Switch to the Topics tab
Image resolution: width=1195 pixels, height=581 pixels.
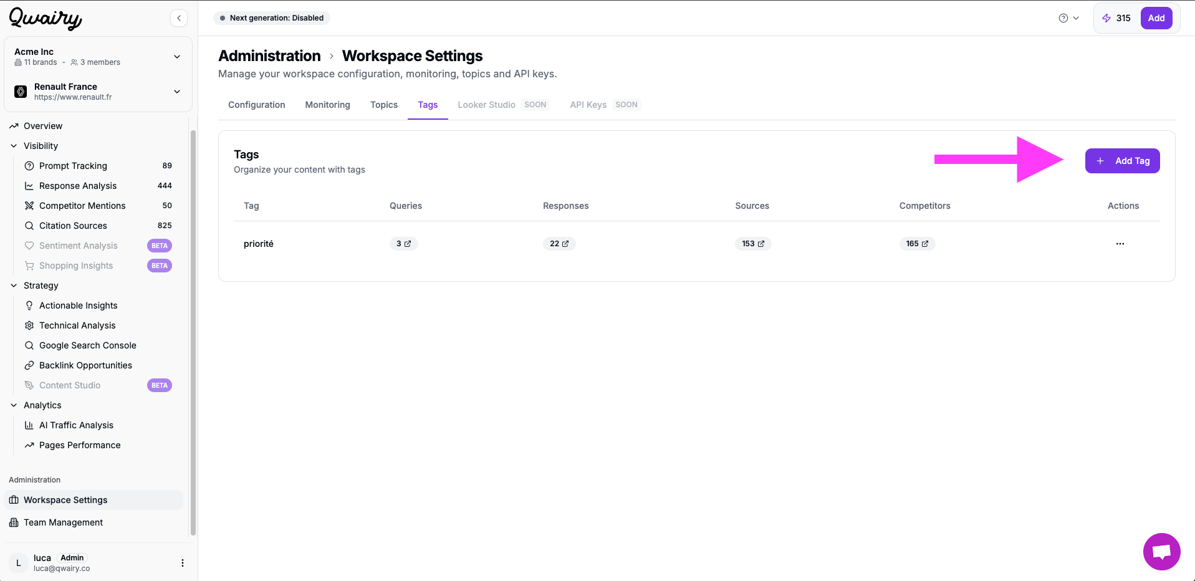click(384, 105)
